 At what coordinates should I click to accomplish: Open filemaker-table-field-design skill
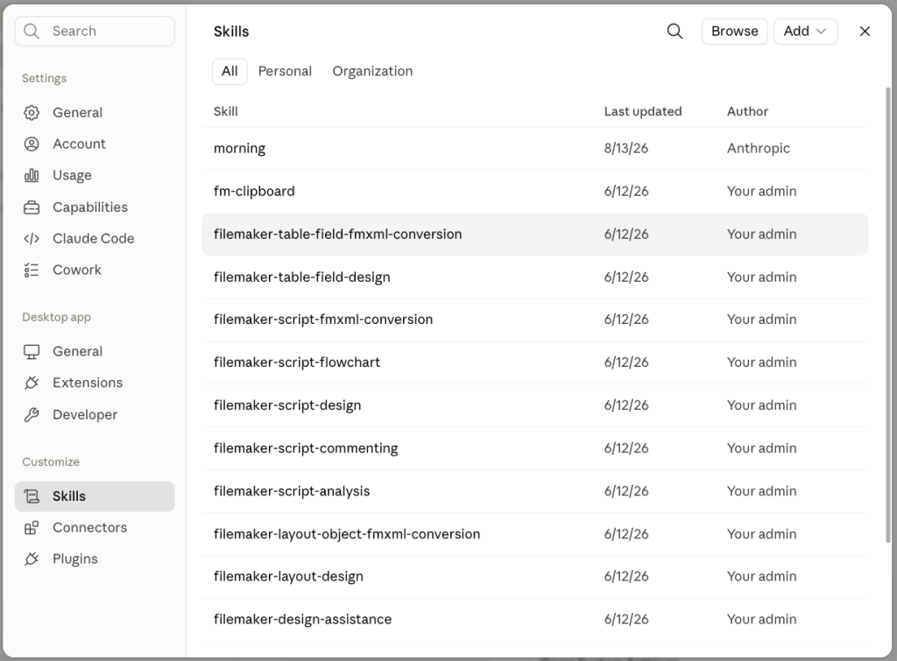535,278
